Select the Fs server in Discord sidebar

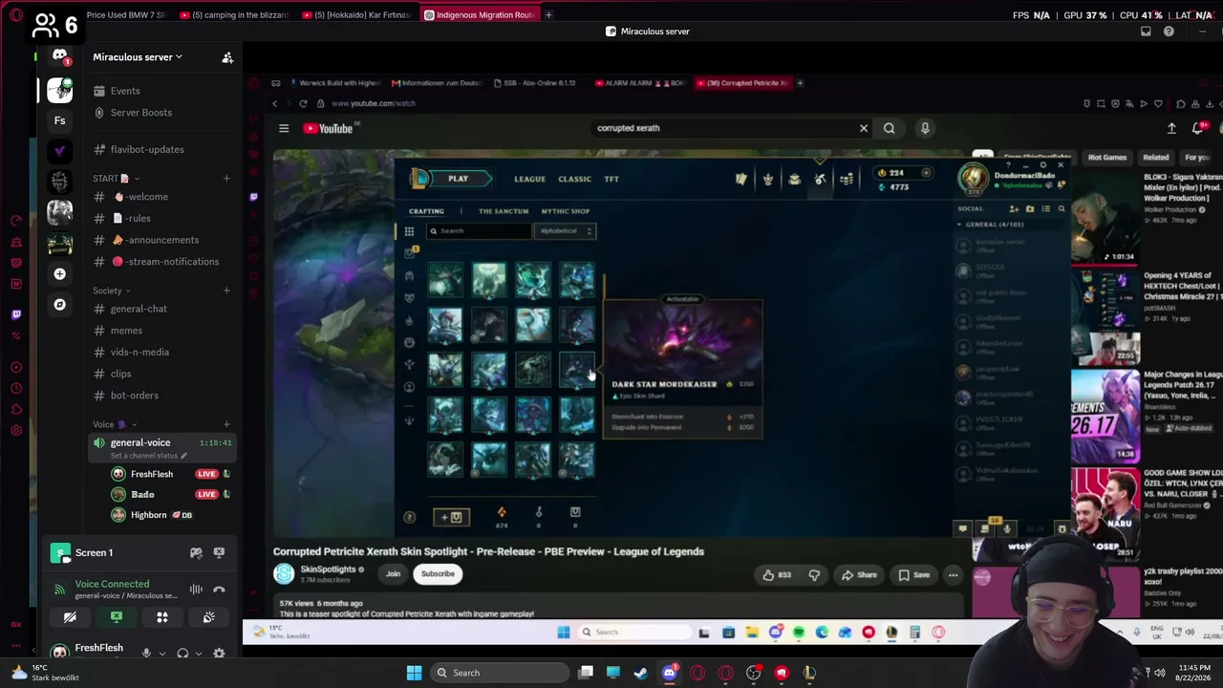(59, 120)
